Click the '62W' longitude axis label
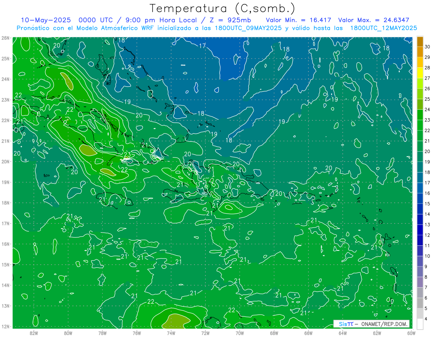Image resolution: width=437 pixels, height=338 pixels. coord(377,333)
